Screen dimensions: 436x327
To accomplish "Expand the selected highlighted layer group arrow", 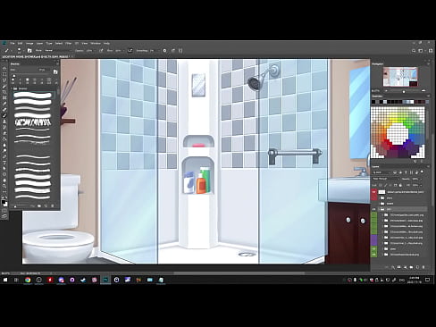I will click(x=379, y=209).
